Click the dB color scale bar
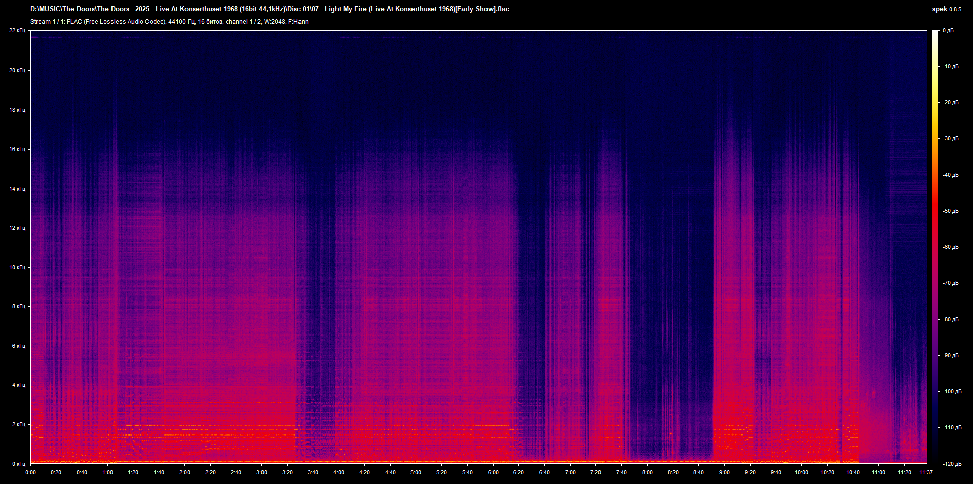Image resolution: width=973 pixels, height=484 pixels. (x=935, y=247)
